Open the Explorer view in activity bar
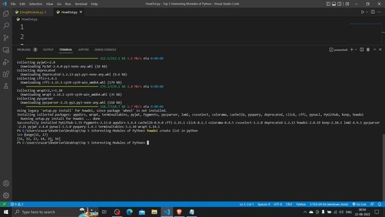Screen dimensions: 385x217 [6, 13]
